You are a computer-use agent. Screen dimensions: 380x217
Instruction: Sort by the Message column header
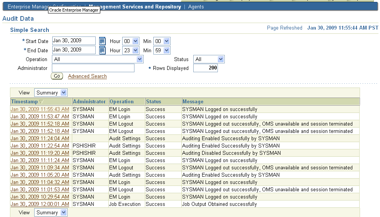(x=193, y=102)
